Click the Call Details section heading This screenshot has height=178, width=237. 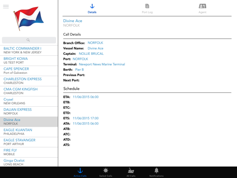click(72, 35)
